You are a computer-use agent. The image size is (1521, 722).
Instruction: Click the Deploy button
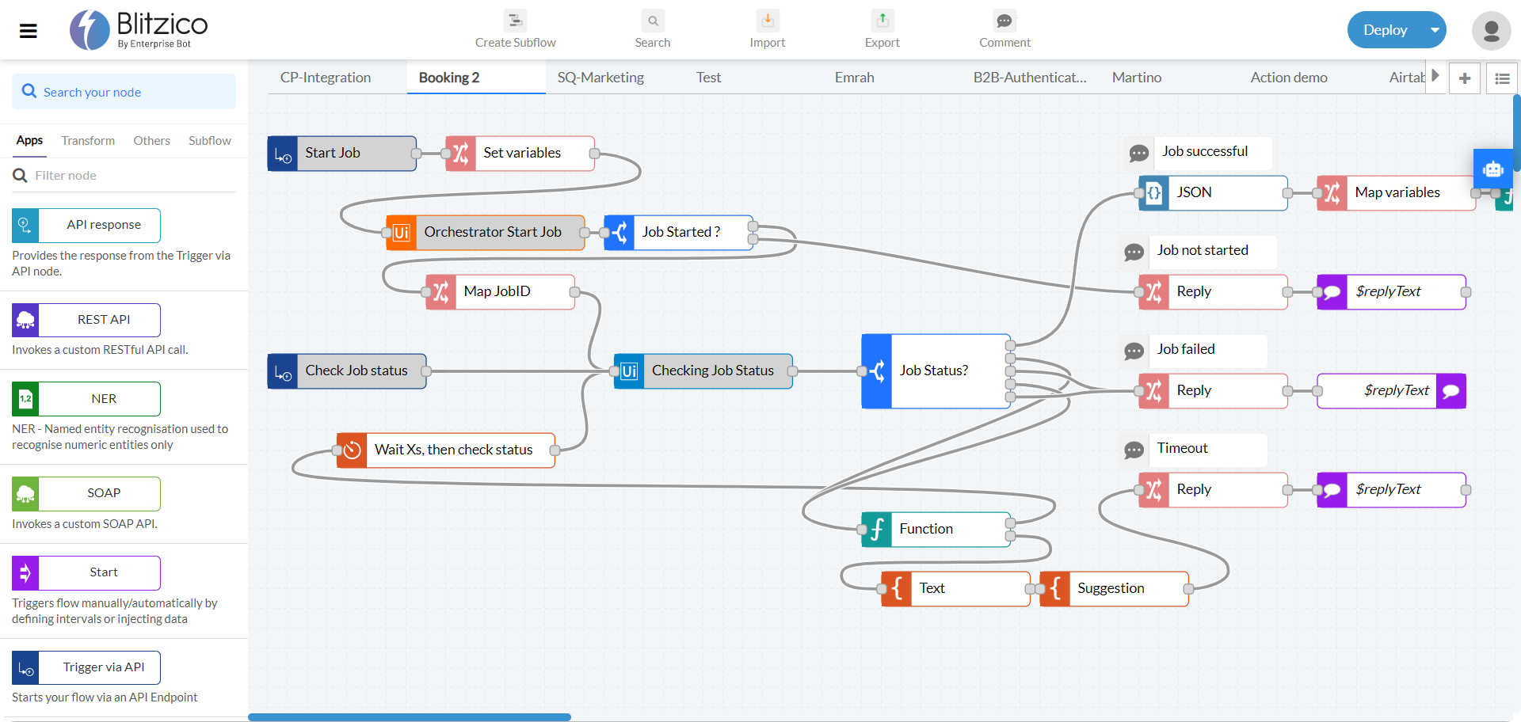[1386, 29]
